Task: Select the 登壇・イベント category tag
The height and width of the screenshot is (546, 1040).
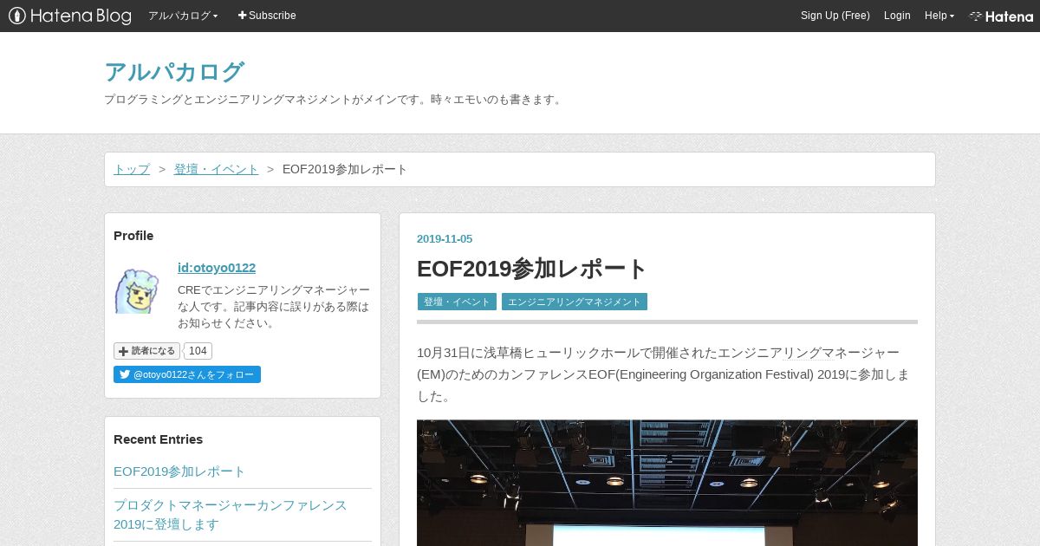Action: point(457,302)
